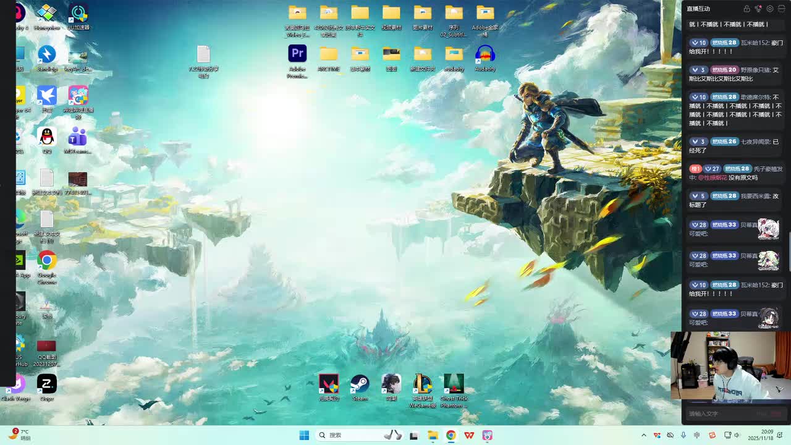This screenshot has width=791, height=445.
Task: Switch to Chrome on the taskbar
Action: [451, 435]
